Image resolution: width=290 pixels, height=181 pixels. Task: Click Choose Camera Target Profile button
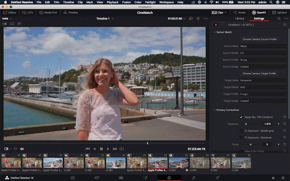pyautogui.click(x=259, y=73)
